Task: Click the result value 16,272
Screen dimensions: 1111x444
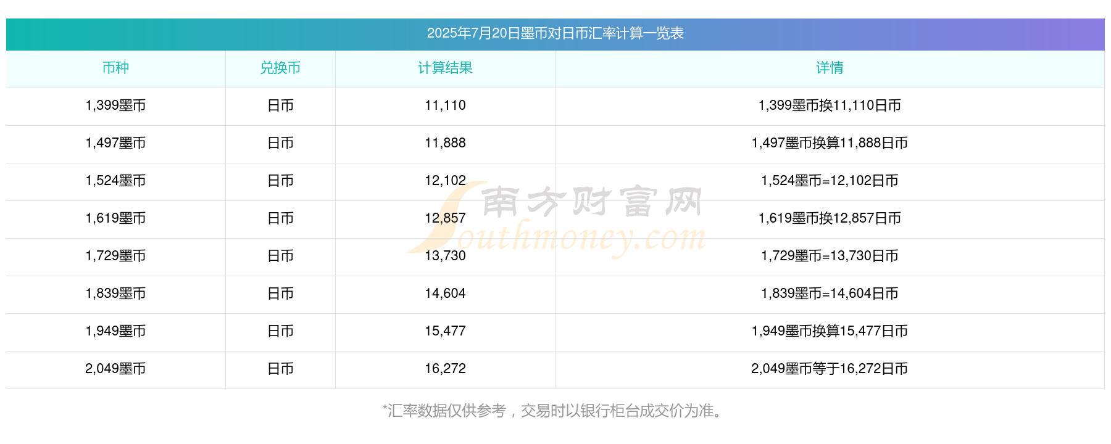Action: (445, 369)
